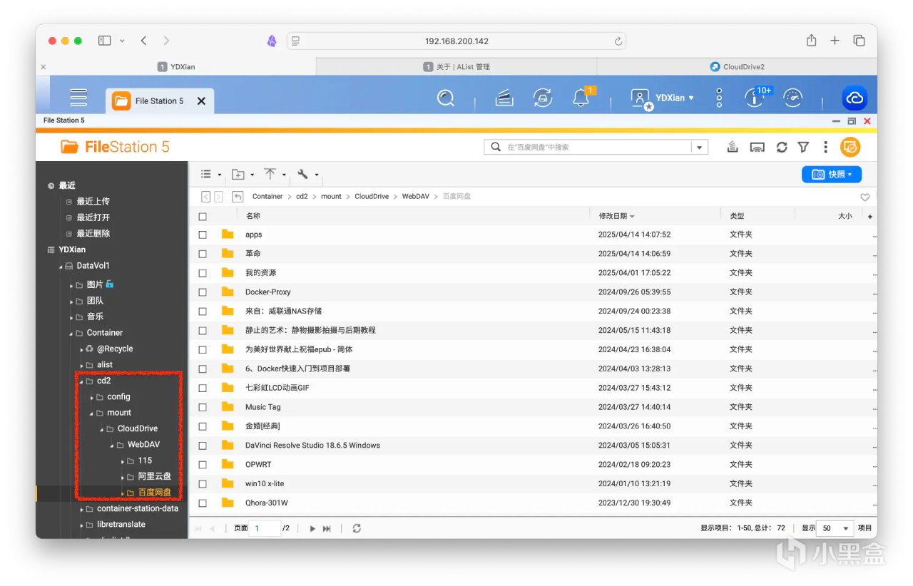Sort files by 名称 column header
Image resolution: width=913 pixels, height=586 pixels.
tap(253, 216)
